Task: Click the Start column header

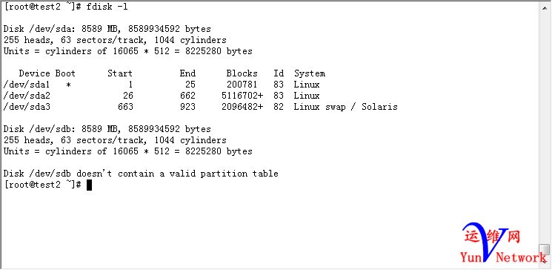Action: click(120, 73)
